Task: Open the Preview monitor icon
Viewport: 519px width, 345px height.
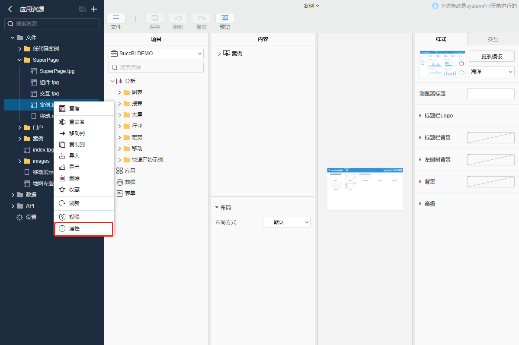Action: (224, 18)
